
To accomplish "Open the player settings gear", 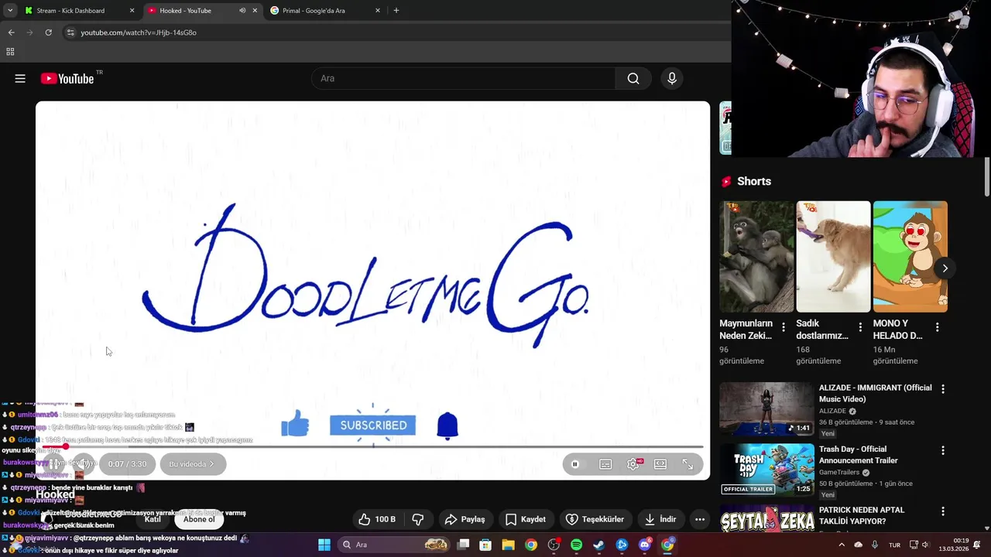I will point(633,464).
